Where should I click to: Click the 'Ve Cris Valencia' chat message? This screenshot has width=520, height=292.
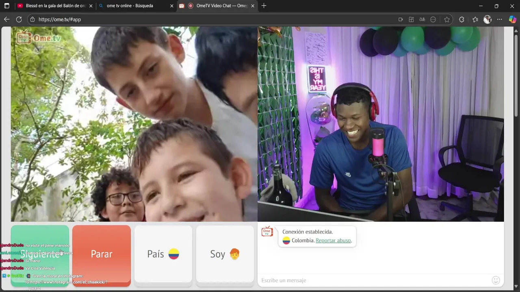point(40,268)
